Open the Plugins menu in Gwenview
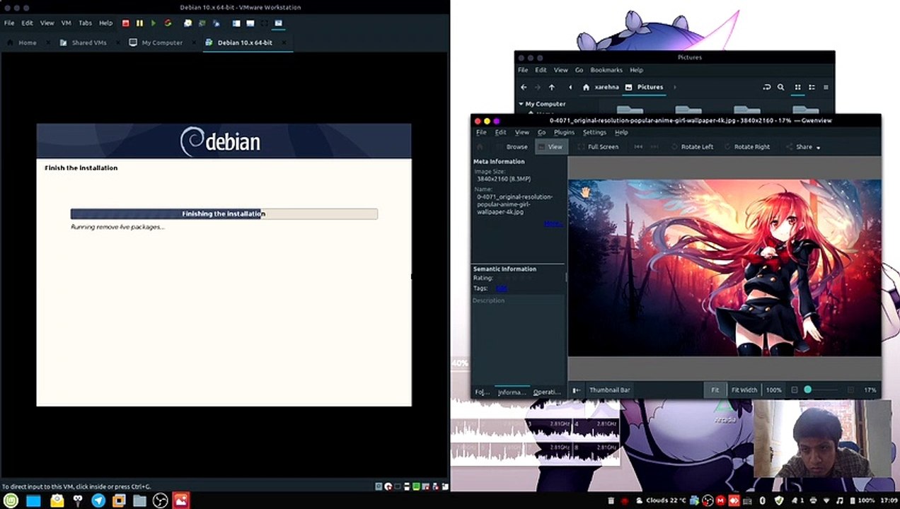This screenshot has width=900, height=509. (x=564, y=132)
